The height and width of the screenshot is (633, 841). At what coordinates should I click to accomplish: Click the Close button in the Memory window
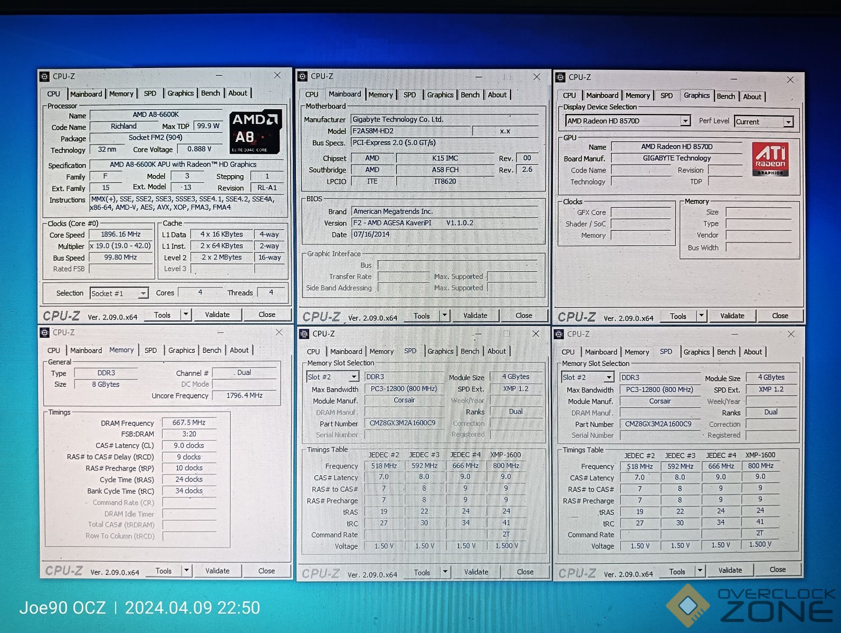[x=266, y=570]
